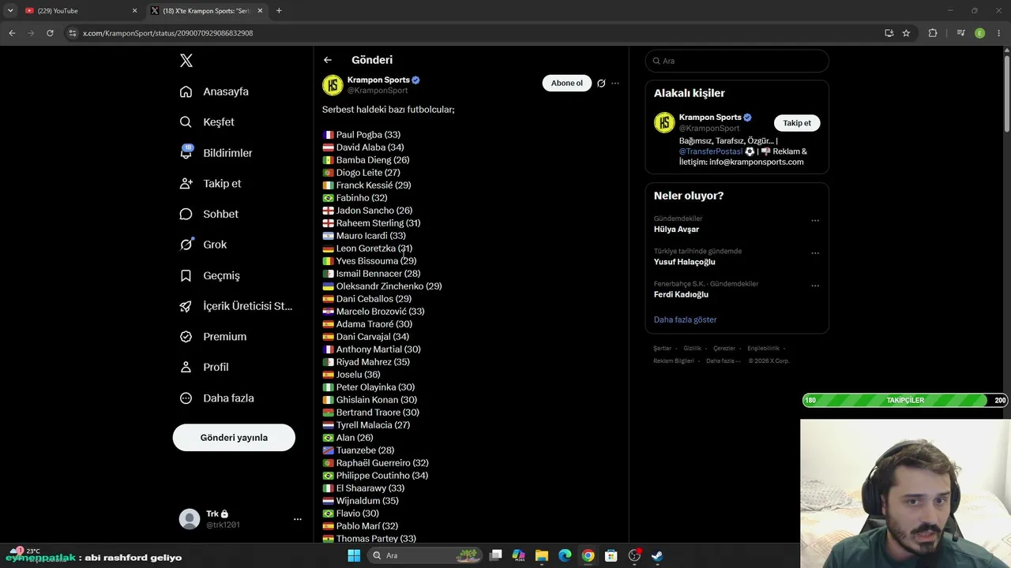Click the browser back arrow
The width and height of the screenshot is (1011, 568).
coord(12,33)
